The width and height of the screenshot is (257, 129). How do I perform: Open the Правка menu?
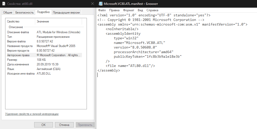114,10
